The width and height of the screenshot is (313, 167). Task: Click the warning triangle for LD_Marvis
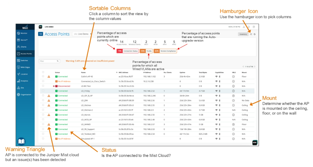point(49,115)
